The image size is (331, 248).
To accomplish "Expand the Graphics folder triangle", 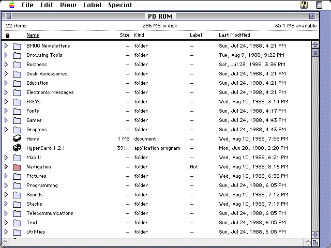I will point(6,129).
